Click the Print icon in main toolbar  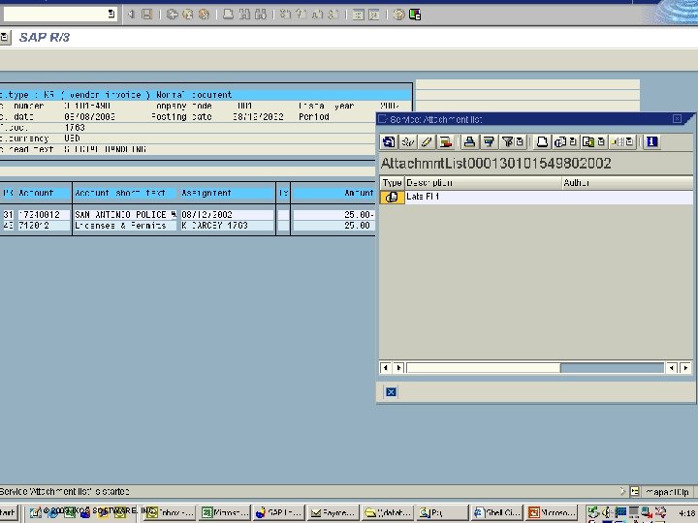click(x=228, y=15)
